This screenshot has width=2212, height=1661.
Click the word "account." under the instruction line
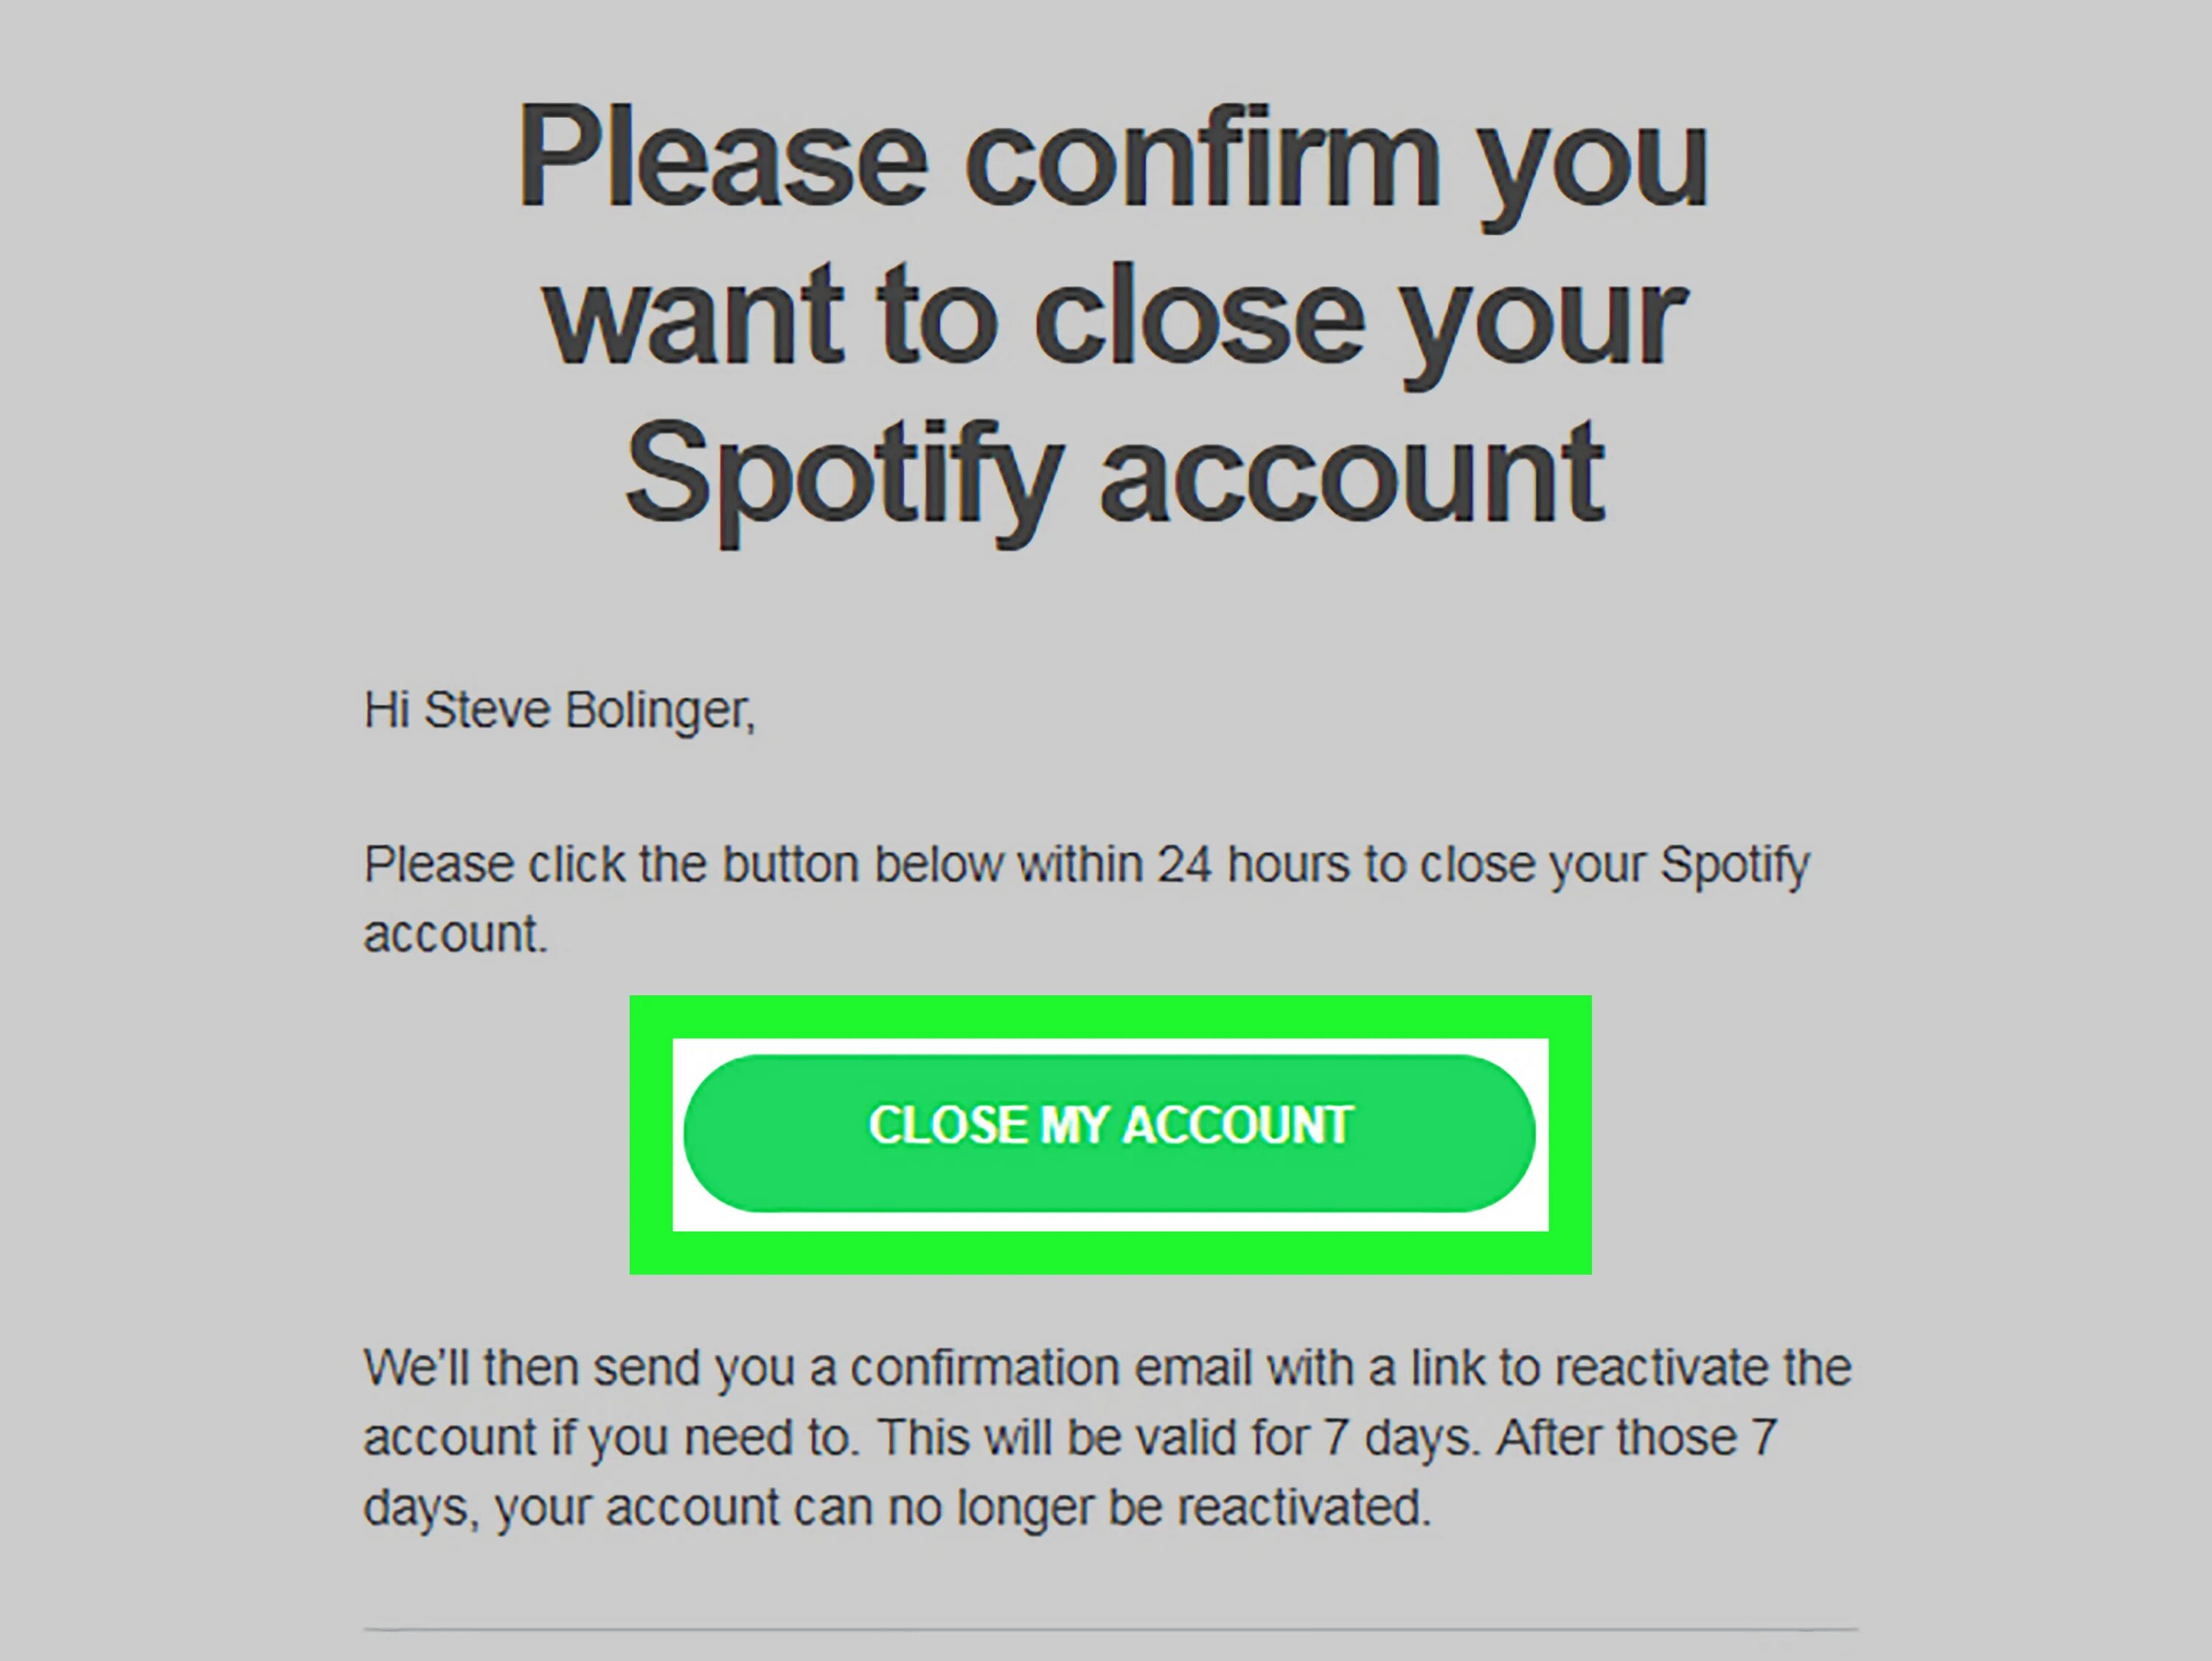[456, 934]
